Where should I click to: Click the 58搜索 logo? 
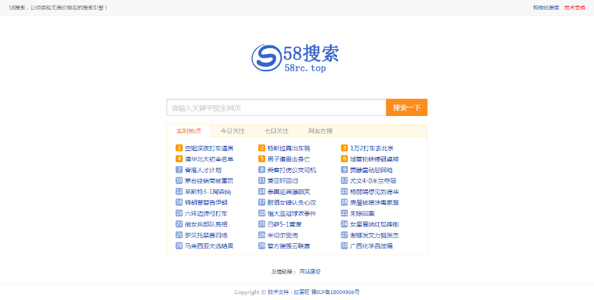(x=296, y=57)
